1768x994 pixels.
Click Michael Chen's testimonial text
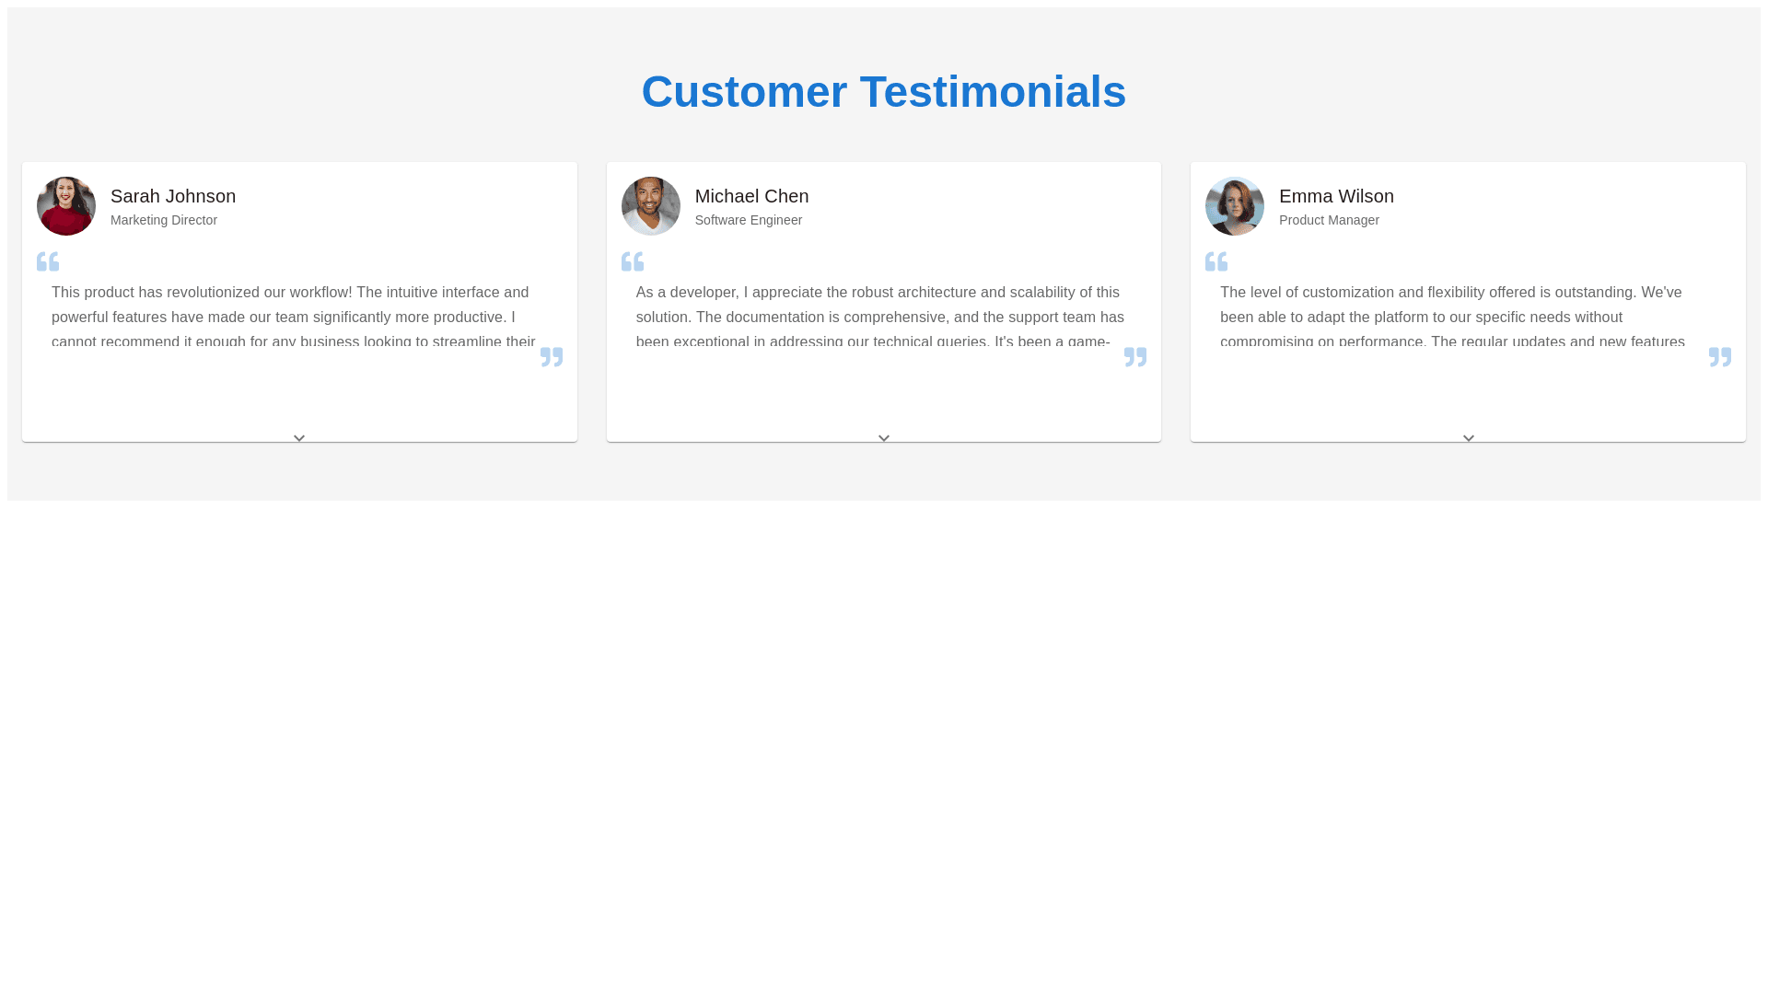click(879, 317)
